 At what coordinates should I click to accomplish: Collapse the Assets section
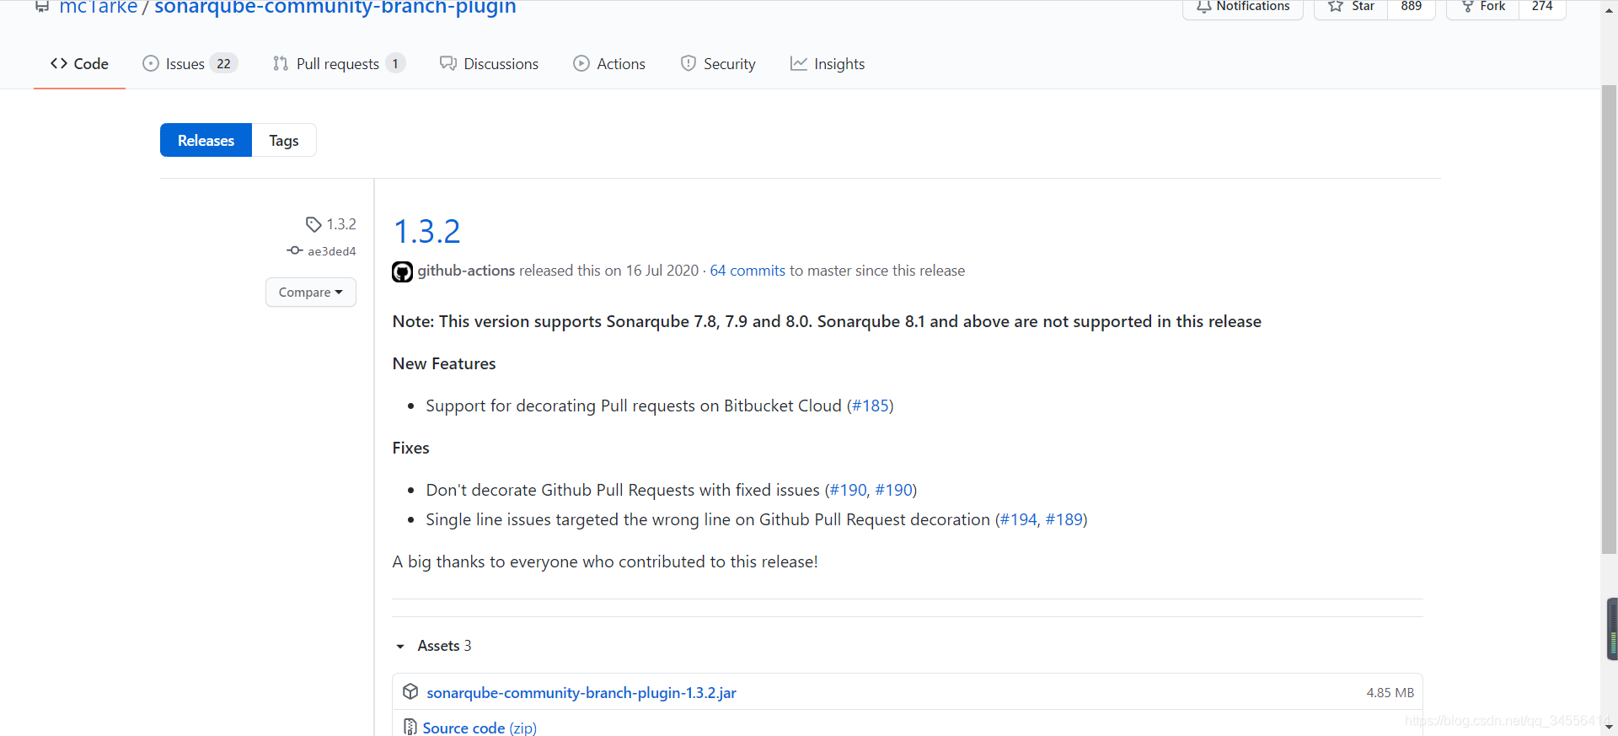point(434,646)
